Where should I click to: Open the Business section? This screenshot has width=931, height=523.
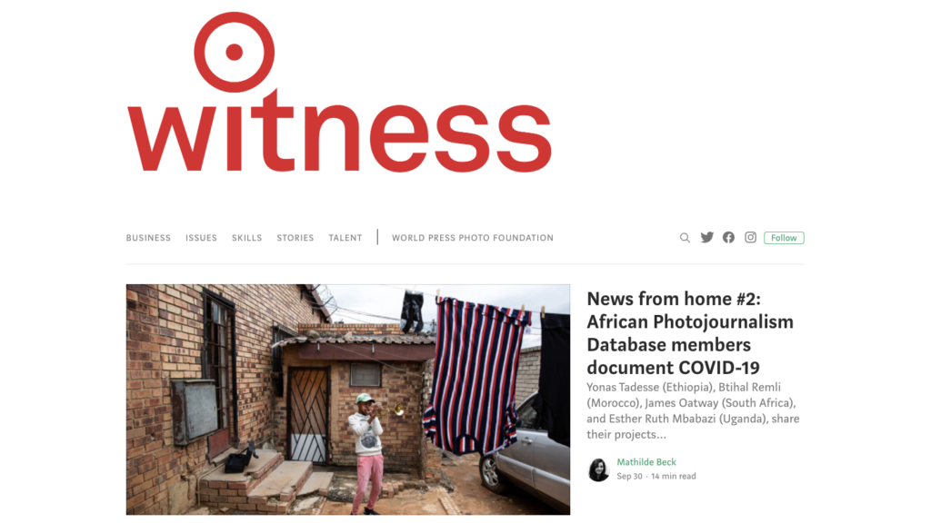148,238
